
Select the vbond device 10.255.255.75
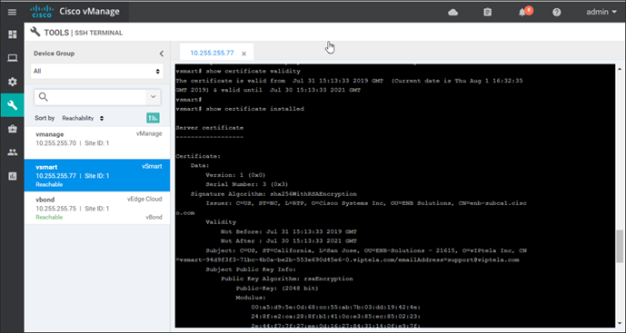click(97, 208)
